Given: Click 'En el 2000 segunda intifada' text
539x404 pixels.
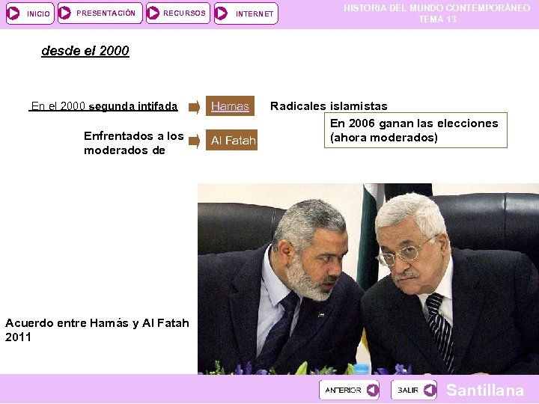Looking at the screenshot, I should [103, 106].
